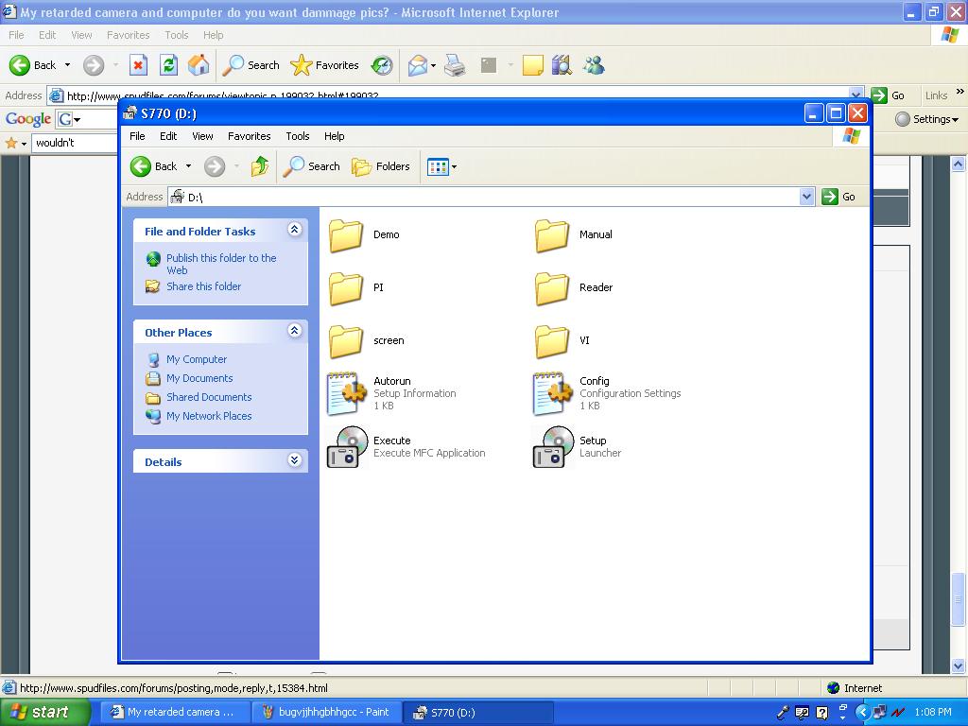Select the Autorun setup information file
Viewport: 968px width, 726px height.
(x=347, y=393)
